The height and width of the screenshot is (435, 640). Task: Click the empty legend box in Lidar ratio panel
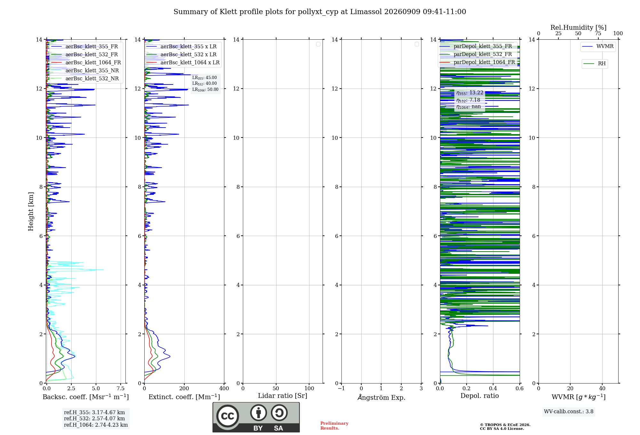point(318,44)
